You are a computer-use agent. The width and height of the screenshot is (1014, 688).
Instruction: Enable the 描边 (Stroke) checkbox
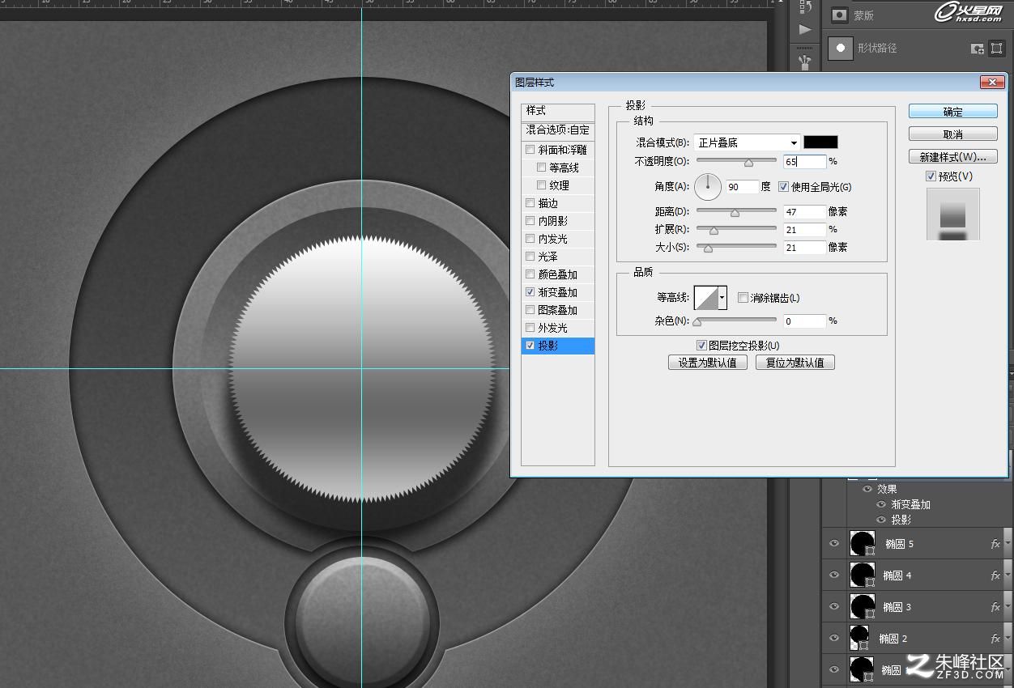coord(530,203)
